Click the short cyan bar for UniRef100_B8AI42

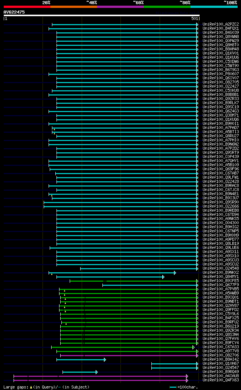[x=81, y=360]
